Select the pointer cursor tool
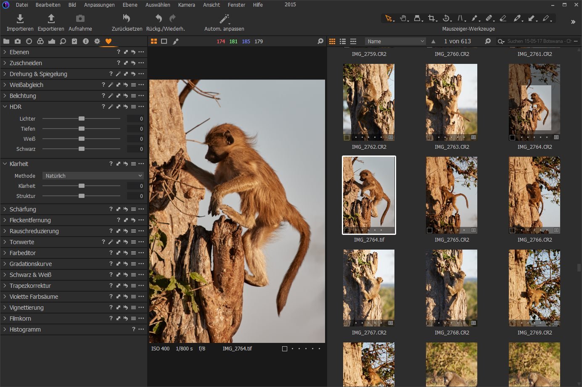Image resolution: width=582 pixels, height=387 pixels. tap(389, 18)
